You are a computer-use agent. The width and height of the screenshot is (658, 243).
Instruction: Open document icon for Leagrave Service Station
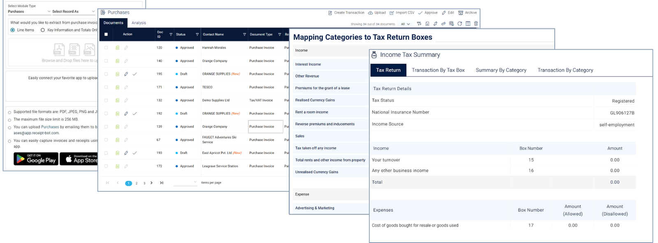coord(117,166)
